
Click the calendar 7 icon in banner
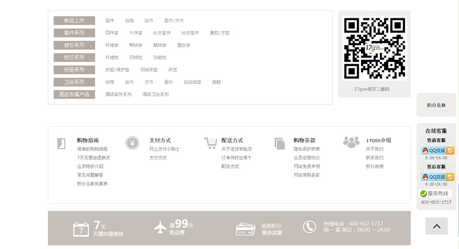(81, 230)
